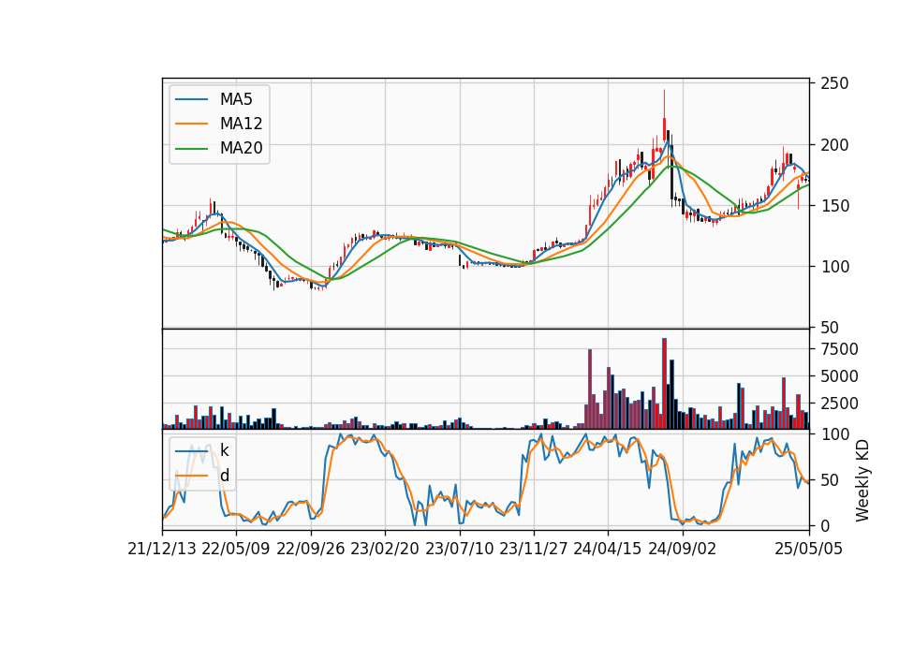
Task: Click the 0 tick on Weekly KD axis
Action: pyautogui.click(x=825, y=525)
